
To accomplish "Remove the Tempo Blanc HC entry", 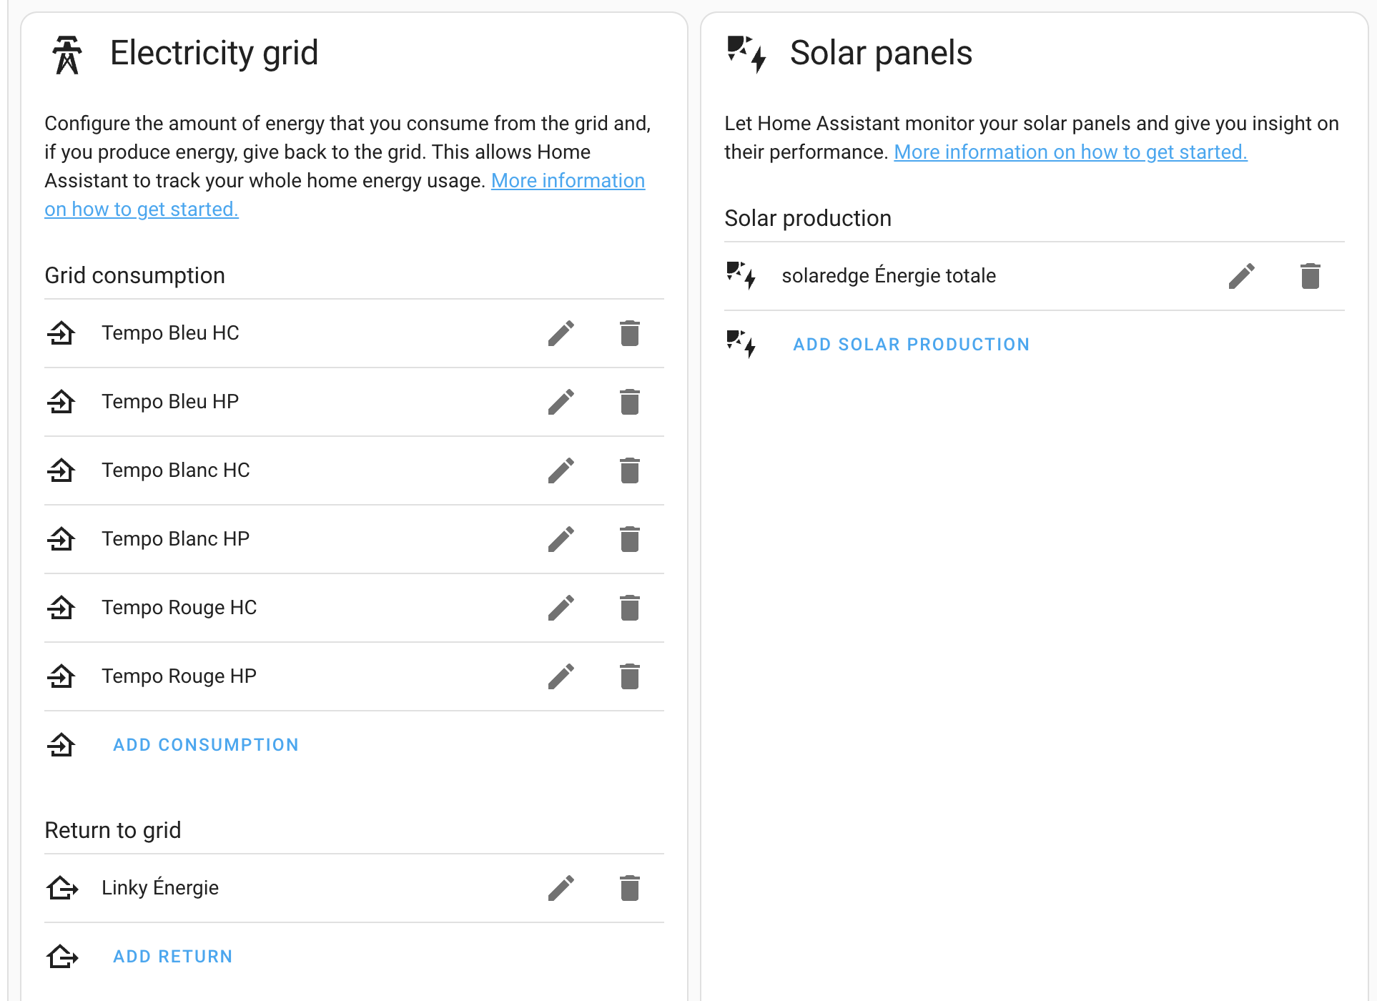I will click(629, 470).
